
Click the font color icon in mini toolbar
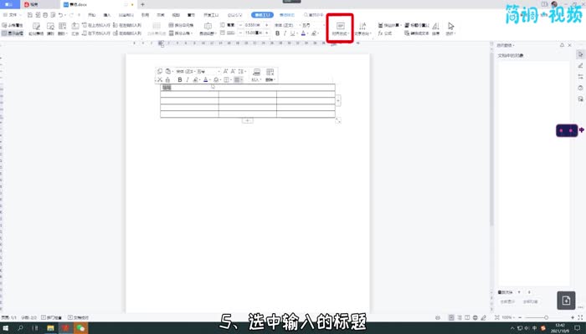205,80
